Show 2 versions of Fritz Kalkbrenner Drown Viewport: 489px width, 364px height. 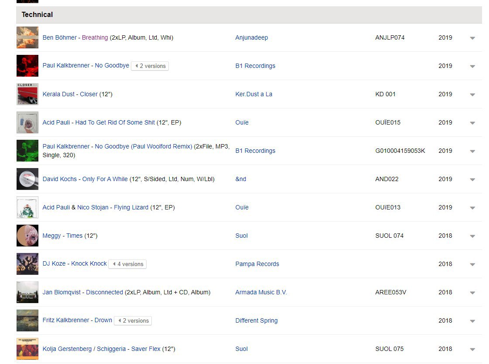coord(133,321)
